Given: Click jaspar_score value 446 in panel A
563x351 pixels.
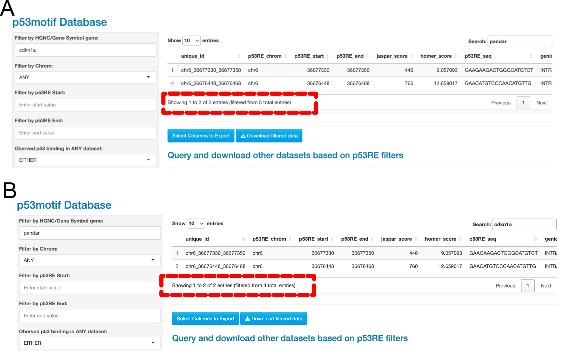Looking at the screenshot, I should coord(409,70).
